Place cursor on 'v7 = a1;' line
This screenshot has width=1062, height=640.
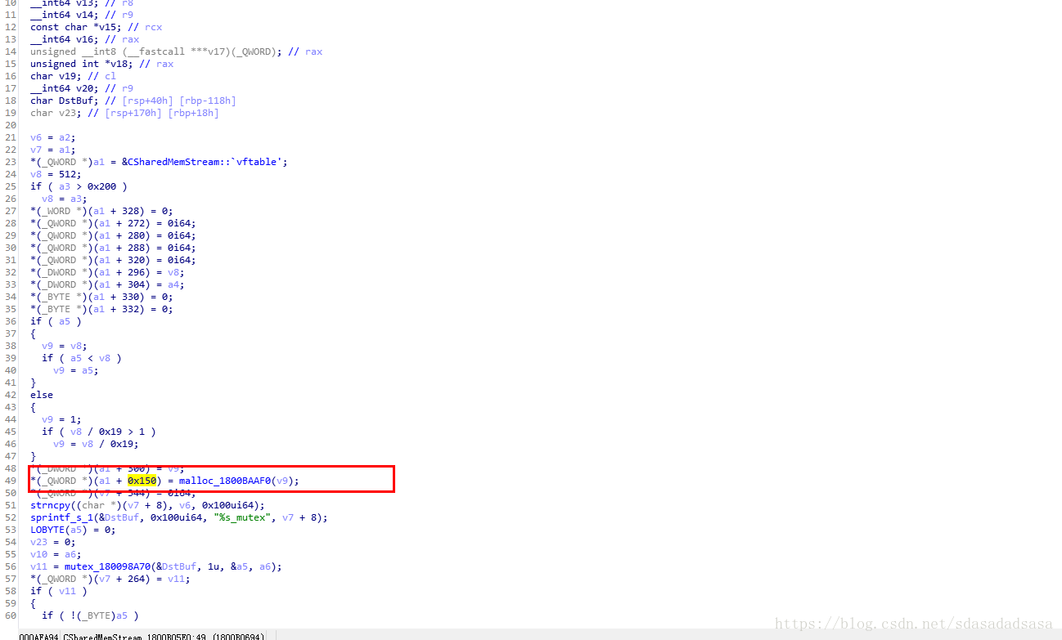[53, 150]
